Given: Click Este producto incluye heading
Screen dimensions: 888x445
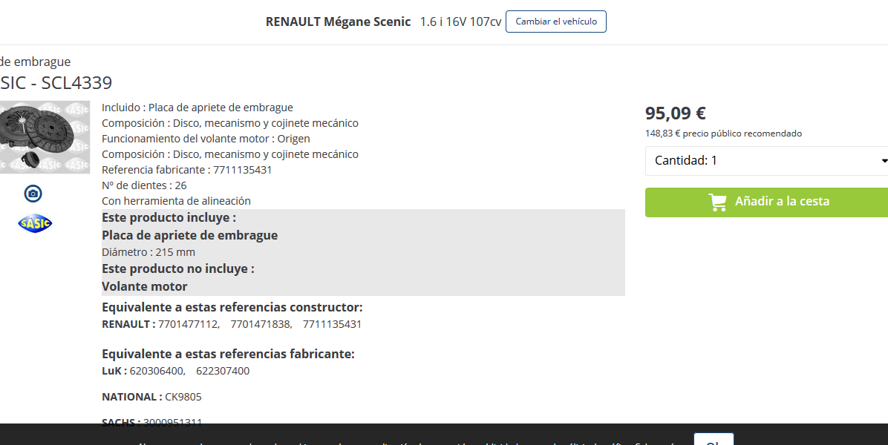Looking at the screenshot, I should coord(169,218).
